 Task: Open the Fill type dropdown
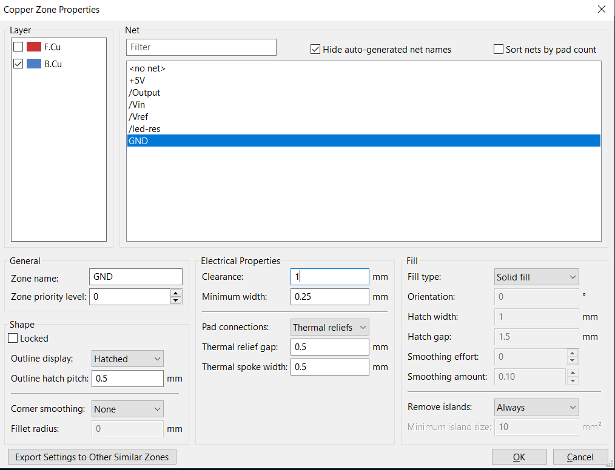tap(536, 277)
